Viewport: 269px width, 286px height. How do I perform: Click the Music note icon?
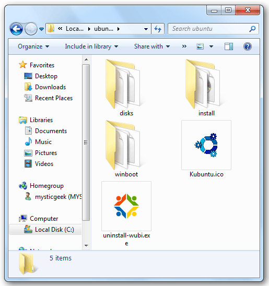coord(28,141)
